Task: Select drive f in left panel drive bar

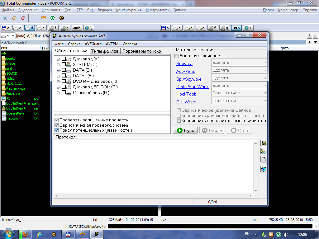Action: (x=53, y=28)
